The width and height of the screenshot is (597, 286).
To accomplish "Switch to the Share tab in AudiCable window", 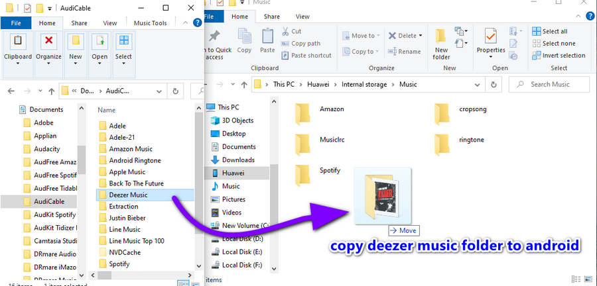I will pos(79,23).
